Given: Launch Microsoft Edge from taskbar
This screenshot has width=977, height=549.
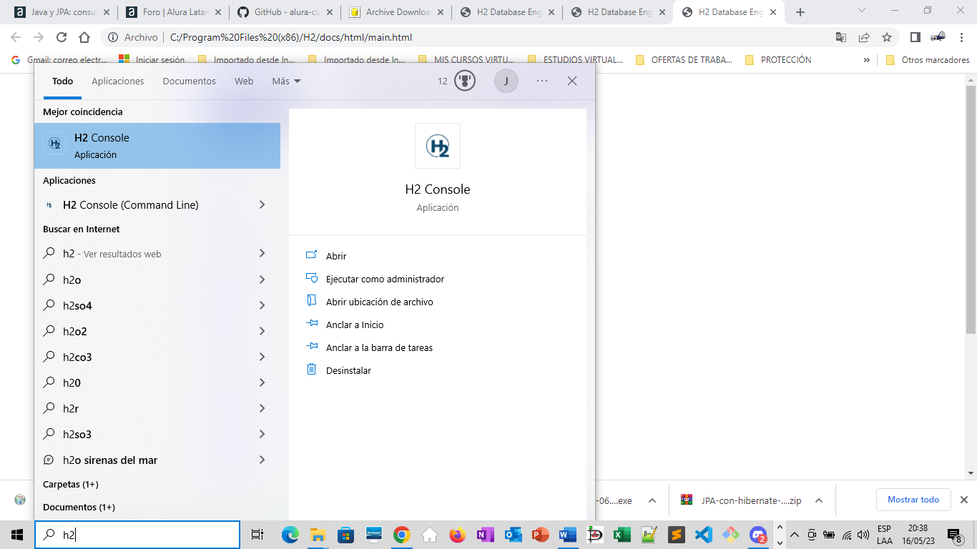Looking at the screenshot, I should pyautogui.click(x=290, y=535).
